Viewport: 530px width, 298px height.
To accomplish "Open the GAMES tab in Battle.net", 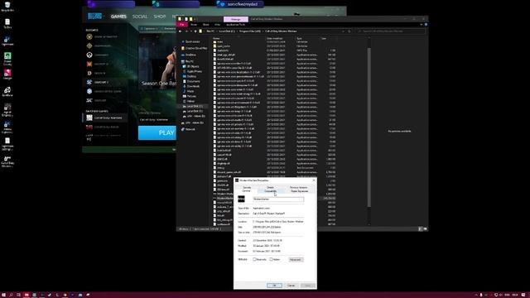I will pyautogui.click(x=118, y=17).
